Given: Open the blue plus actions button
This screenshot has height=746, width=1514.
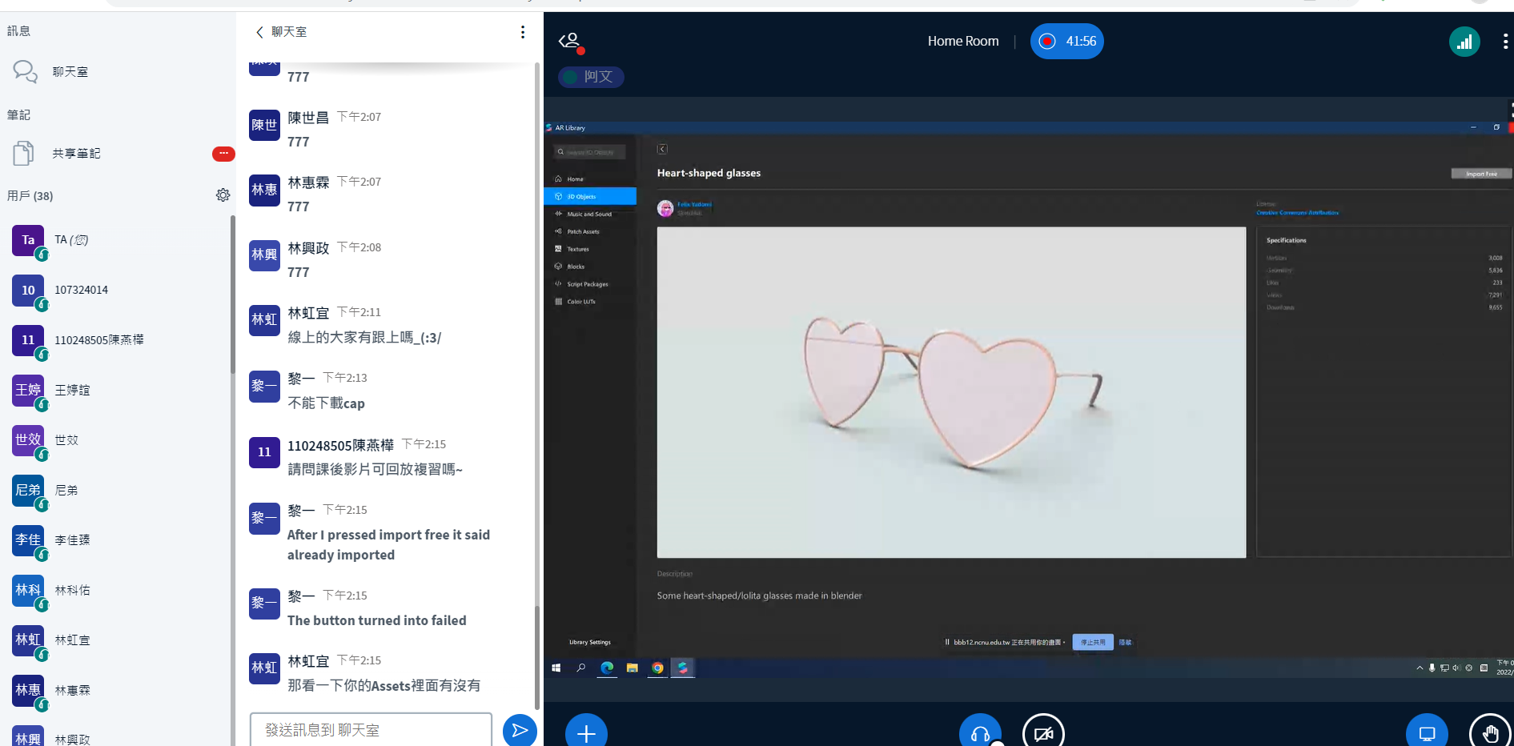Looking at the screenshot, I should [586, 732].
